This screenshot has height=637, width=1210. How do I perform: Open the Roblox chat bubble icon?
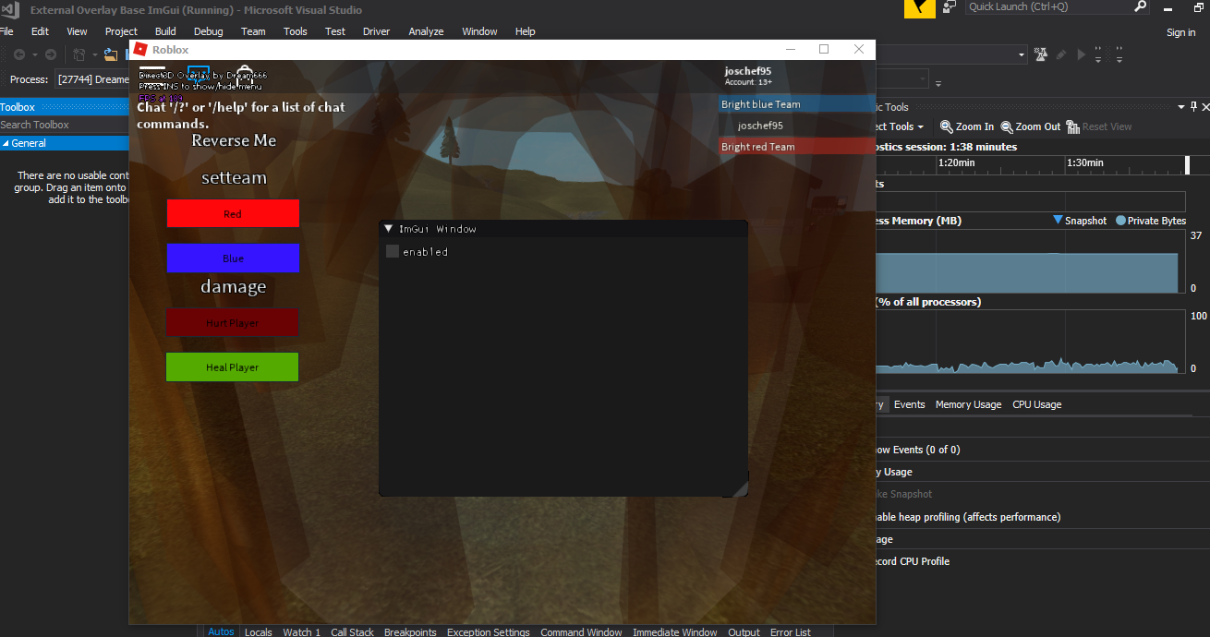(199, 75)
